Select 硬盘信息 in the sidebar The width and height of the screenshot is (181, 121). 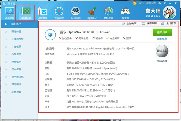click(16, 62)
